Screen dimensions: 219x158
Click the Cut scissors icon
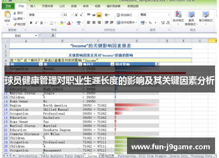tap(15, 13)
